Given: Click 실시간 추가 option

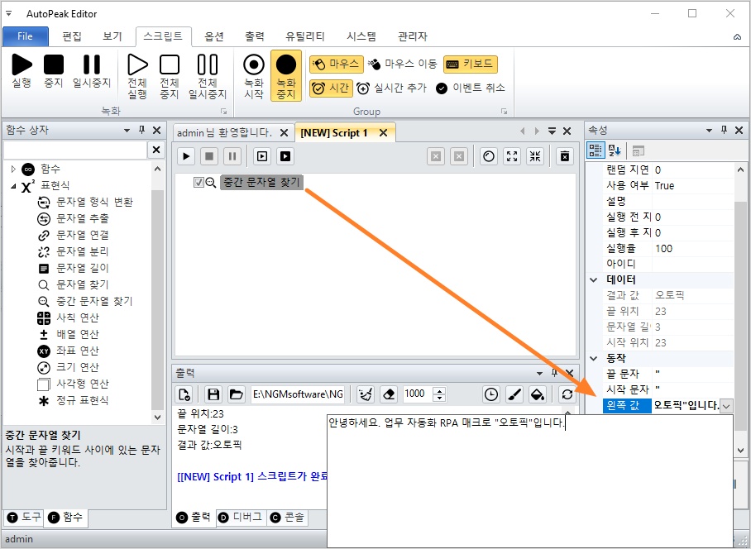Looking at the screenshot, I should coord(391,88).
